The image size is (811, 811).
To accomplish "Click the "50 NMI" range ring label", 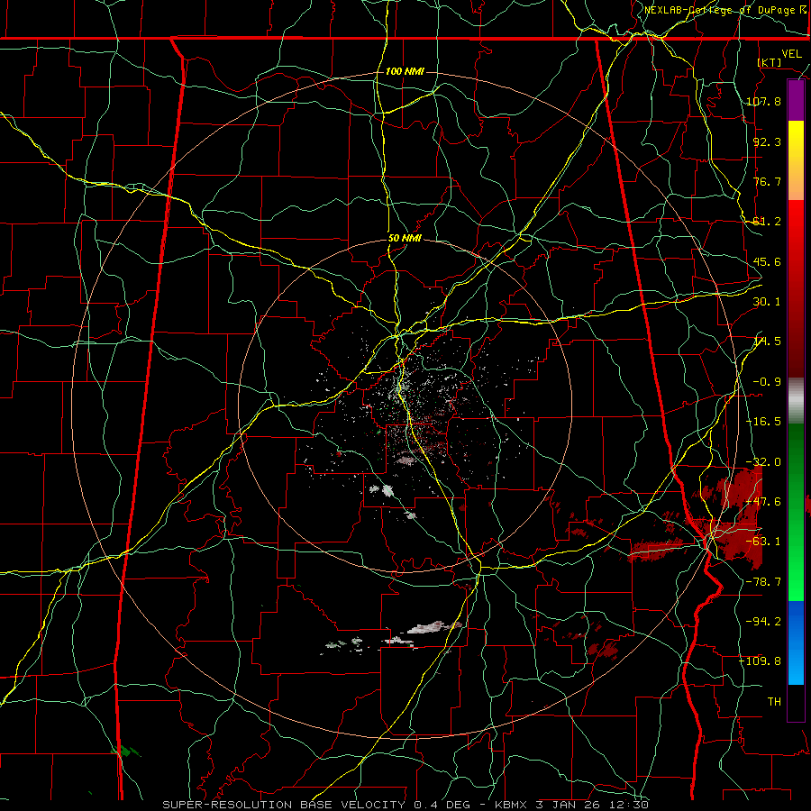I will 405,239.
